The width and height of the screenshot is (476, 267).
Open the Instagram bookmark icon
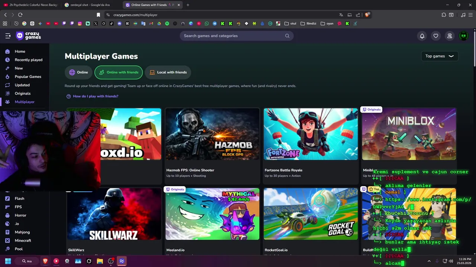[80, 23]
